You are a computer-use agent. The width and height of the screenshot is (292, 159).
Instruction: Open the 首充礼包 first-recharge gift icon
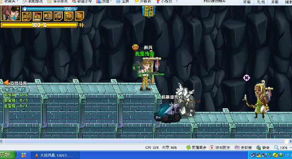149,11
